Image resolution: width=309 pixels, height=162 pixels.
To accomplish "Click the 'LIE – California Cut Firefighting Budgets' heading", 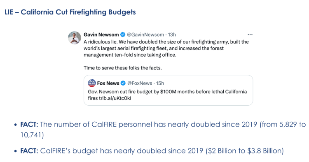I will coord(70,12).
